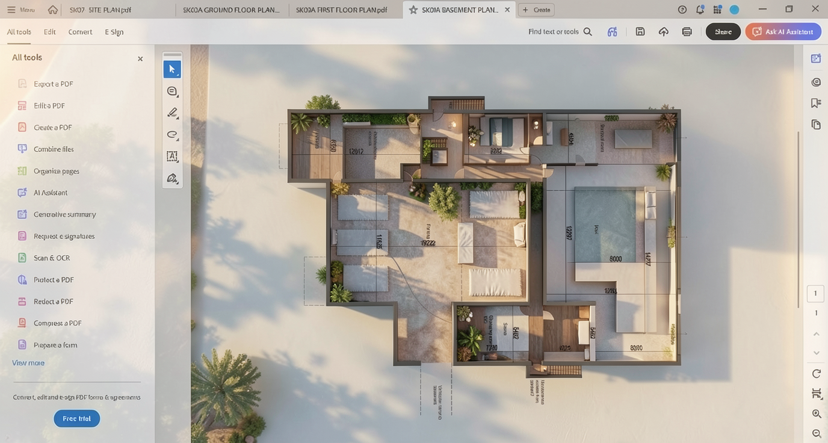The image size is (828, 443).
Task: Click the Free trial button
Action: (77, 418)
